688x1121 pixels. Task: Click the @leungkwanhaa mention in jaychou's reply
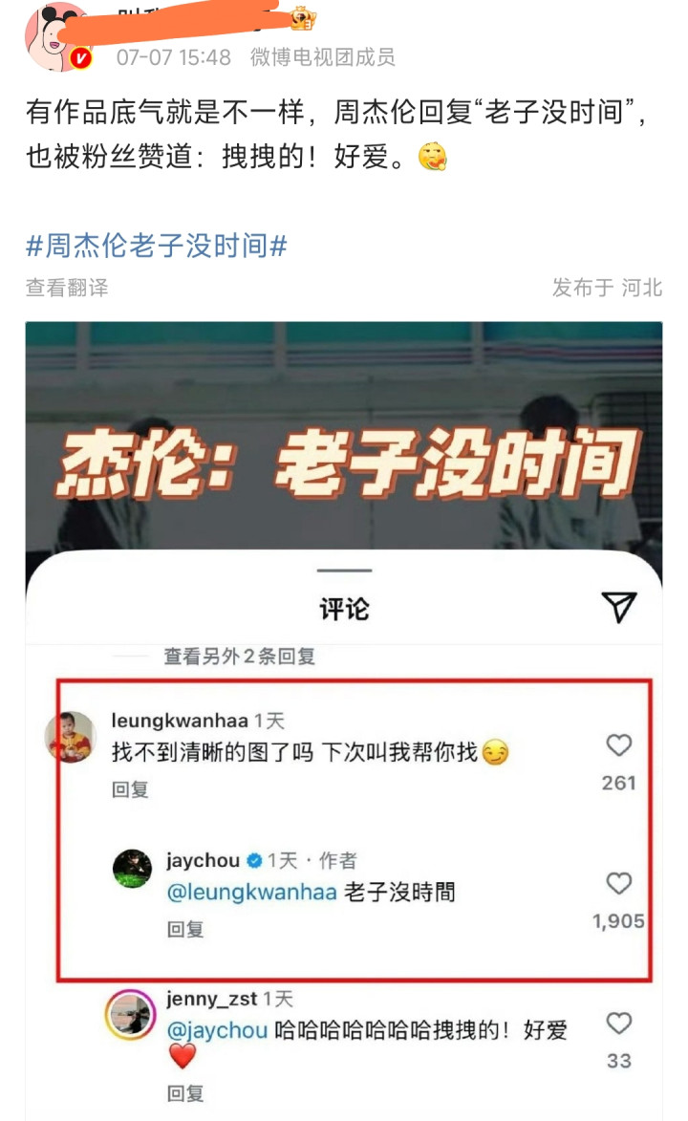point(251,893)
